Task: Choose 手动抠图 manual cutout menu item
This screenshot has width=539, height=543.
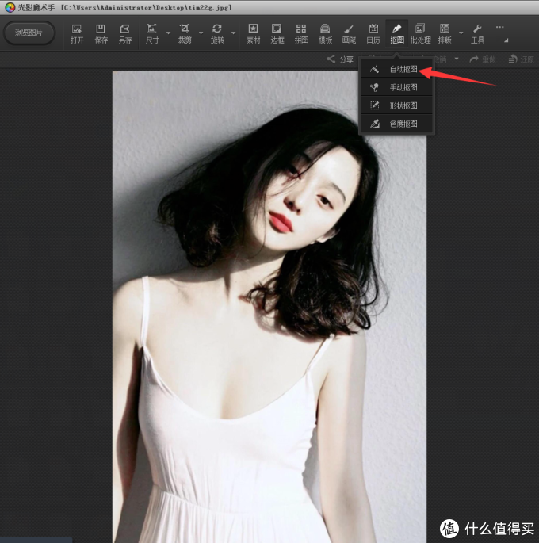Action: pyautogui.click(x=397, y=87)
